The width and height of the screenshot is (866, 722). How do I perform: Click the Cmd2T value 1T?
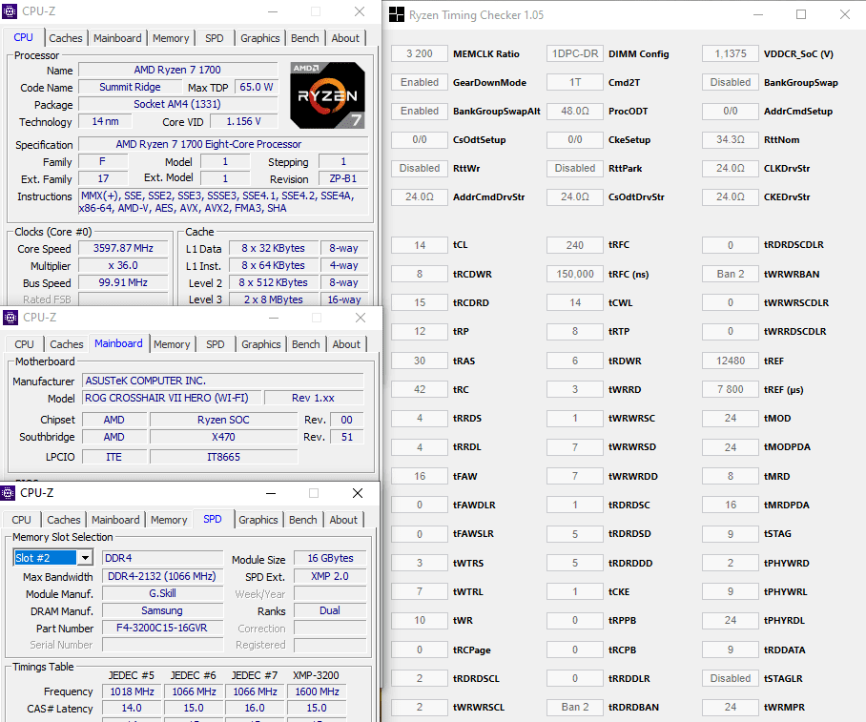click(575, 82)
